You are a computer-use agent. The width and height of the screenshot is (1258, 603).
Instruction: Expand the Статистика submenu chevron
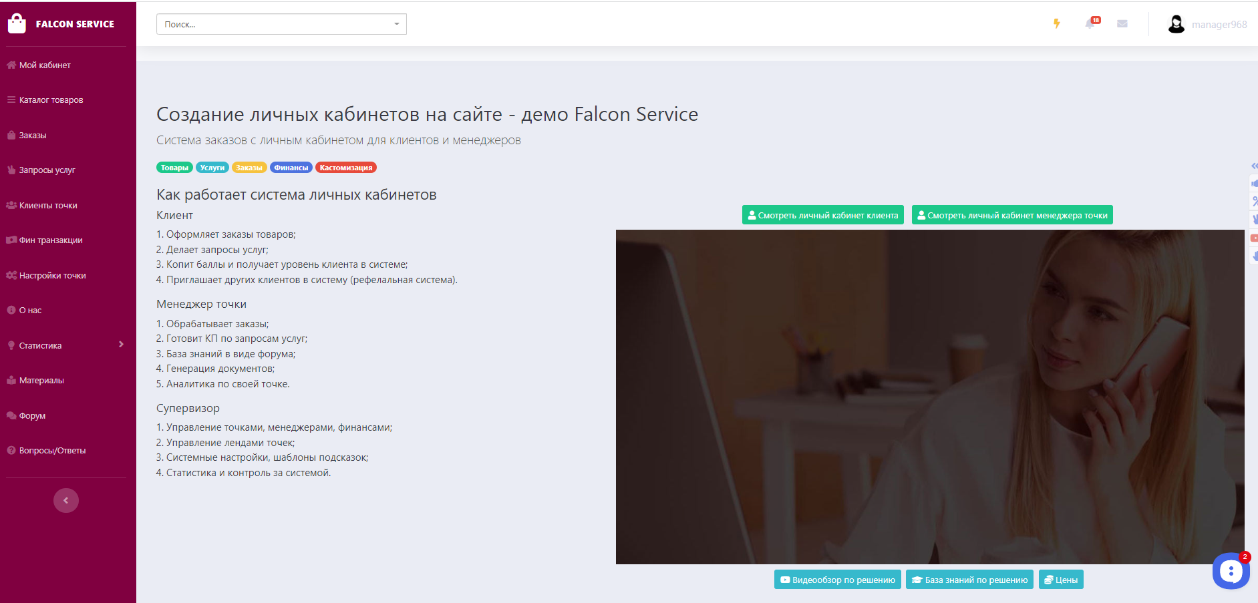[121, 345]
